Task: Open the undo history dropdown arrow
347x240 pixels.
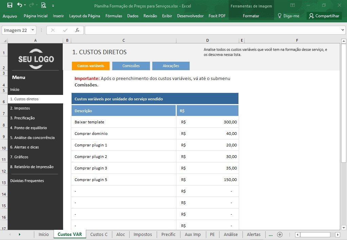Action: click(x=25, y=5)
